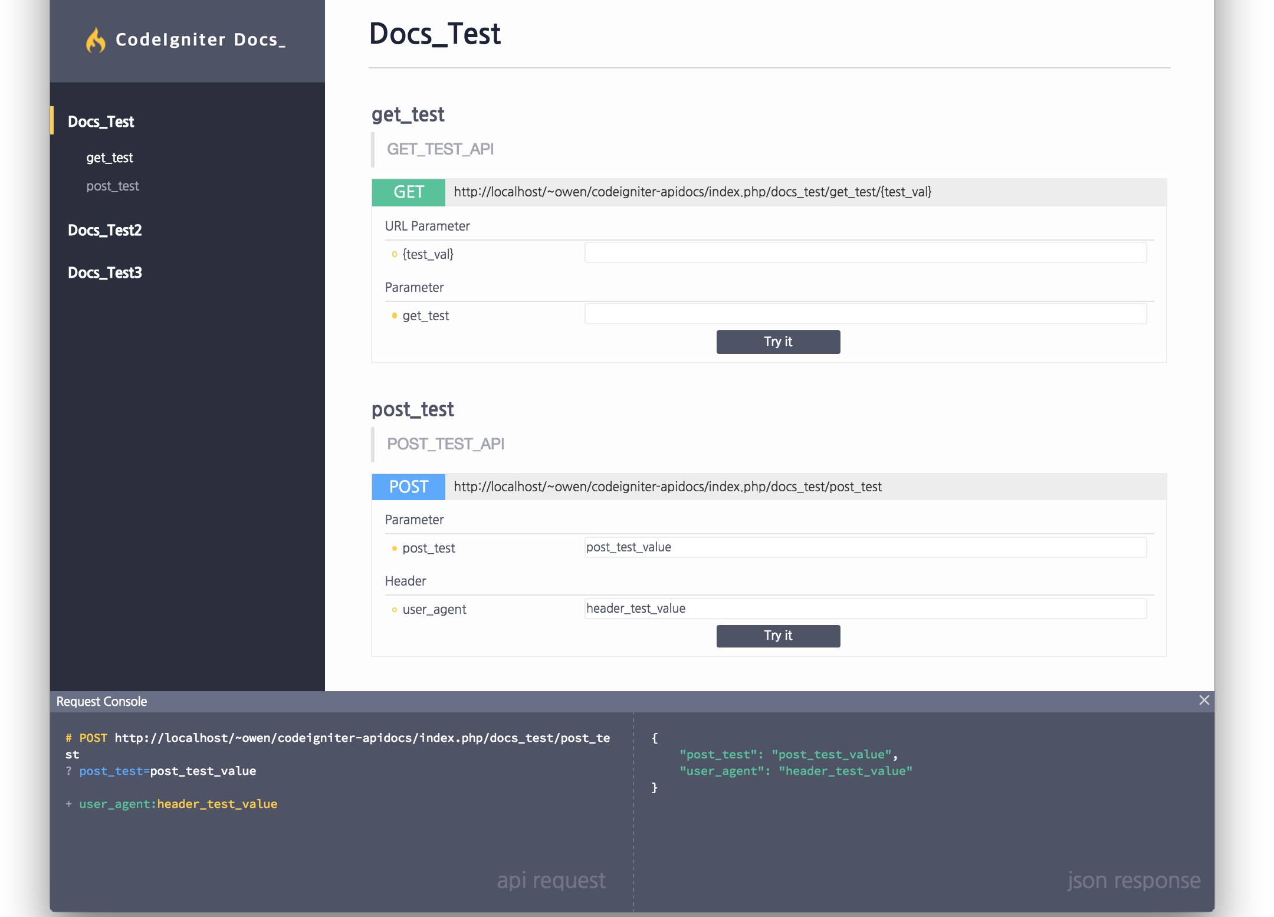Click Try it button for get_test
Image resolution: width=1274 pixels, height=917 pixels.
(x=777, y=341)
